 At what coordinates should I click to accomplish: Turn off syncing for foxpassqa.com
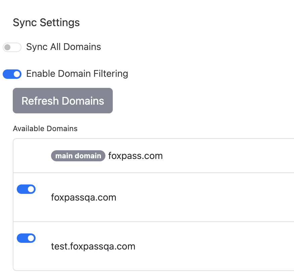[x=26, y=189]
